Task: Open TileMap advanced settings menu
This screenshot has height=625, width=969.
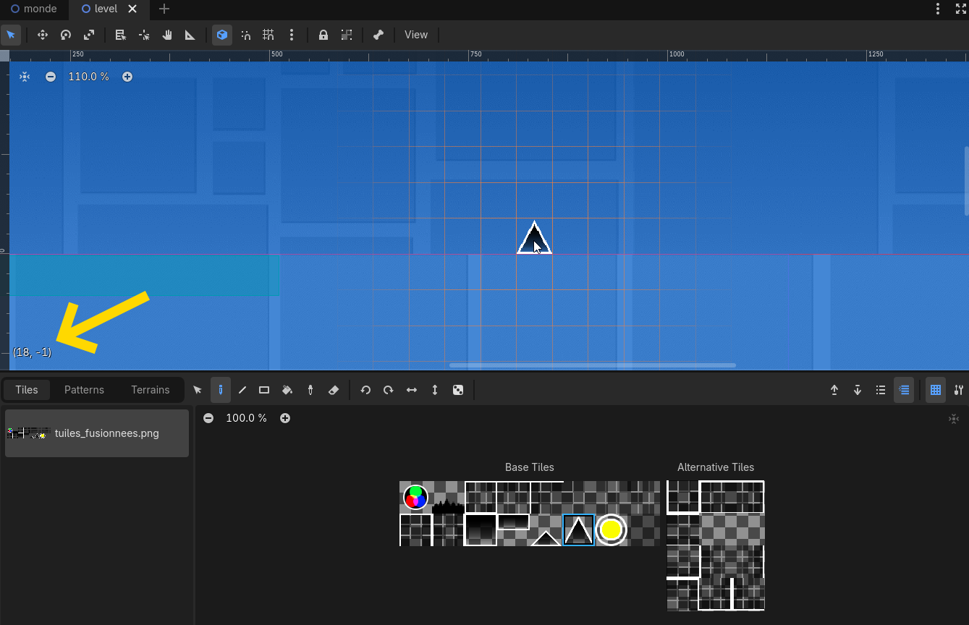Action: pyautogui.click(x=959, y=390)
